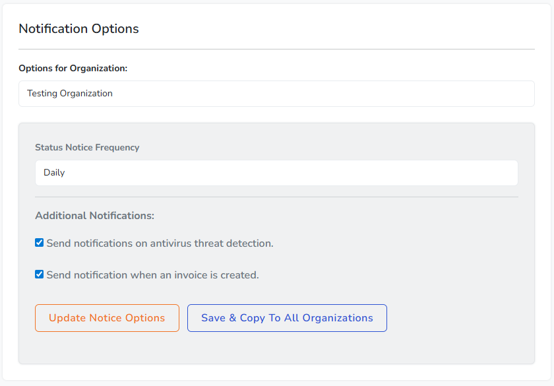
Task: Click the word 'antivirus' in the first notification option
Action: (x=171, y=243)
